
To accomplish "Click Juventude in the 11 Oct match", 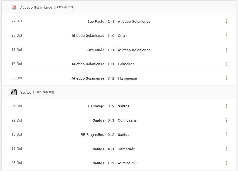I will point(126,149).
